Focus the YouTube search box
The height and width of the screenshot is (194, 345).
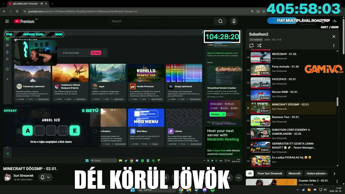click(161, 21)
